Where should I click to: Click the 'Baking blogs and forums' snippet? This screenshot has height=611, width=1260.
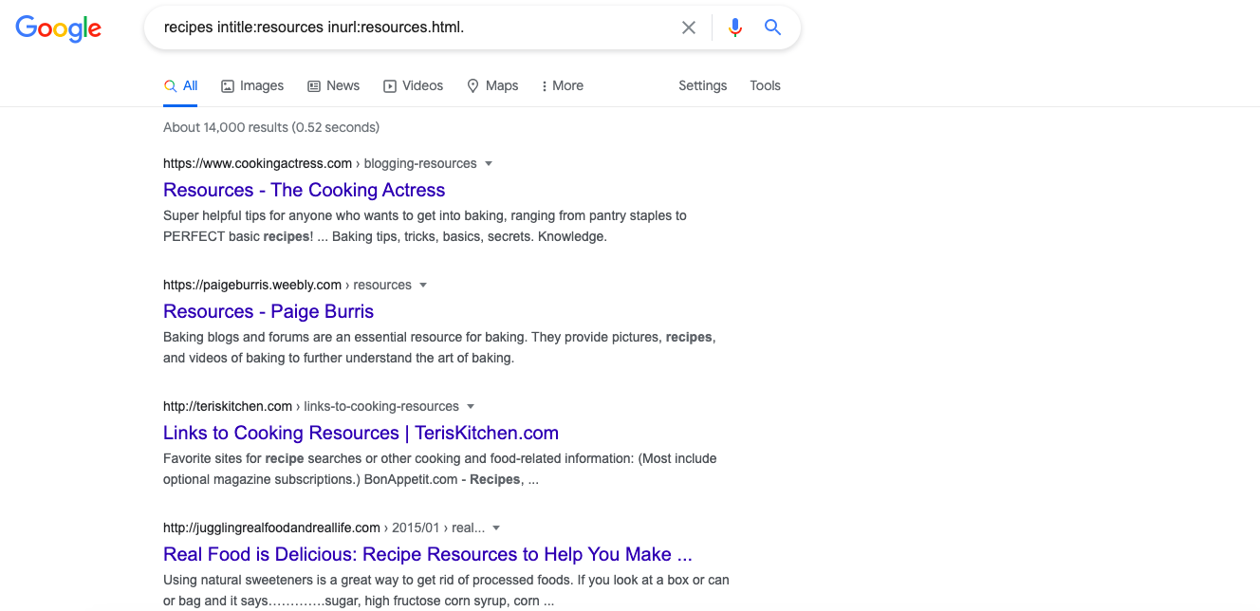[440, 347]
